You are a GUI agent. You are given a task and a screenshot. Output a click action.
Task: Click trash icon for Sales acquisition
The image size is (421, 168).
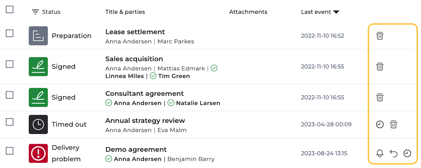tap(380, 67)
